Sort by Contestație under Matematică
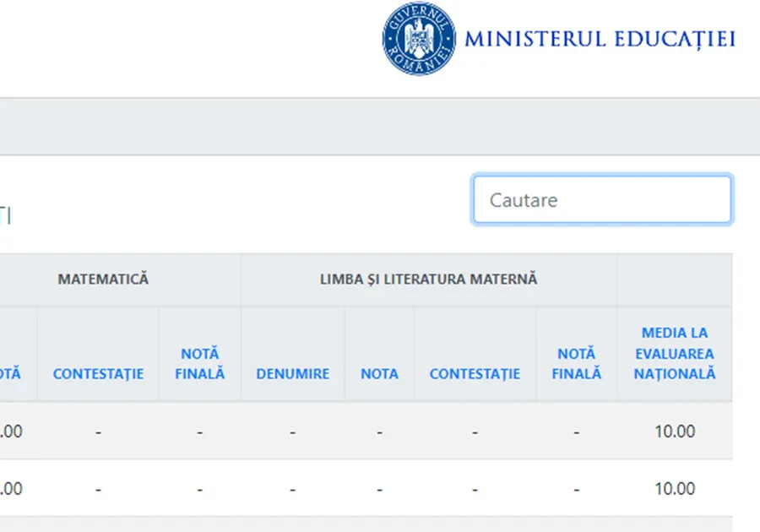 point(98,373)
